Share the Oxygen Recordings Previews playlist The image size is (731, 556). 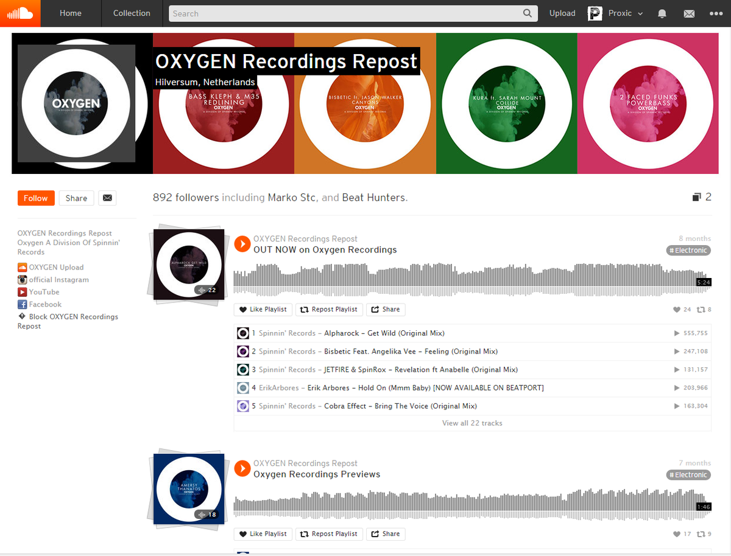[386, 534]
